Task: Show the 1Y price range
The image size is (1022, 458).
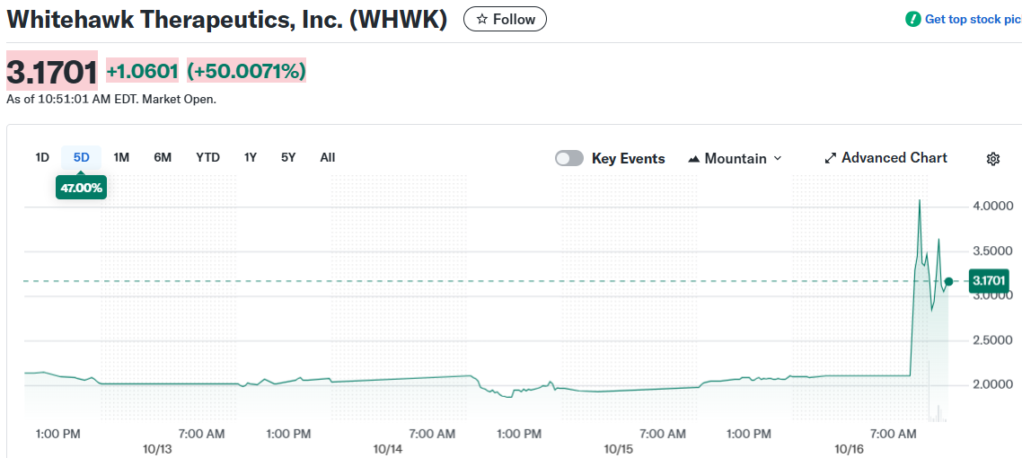Action: 251,157
